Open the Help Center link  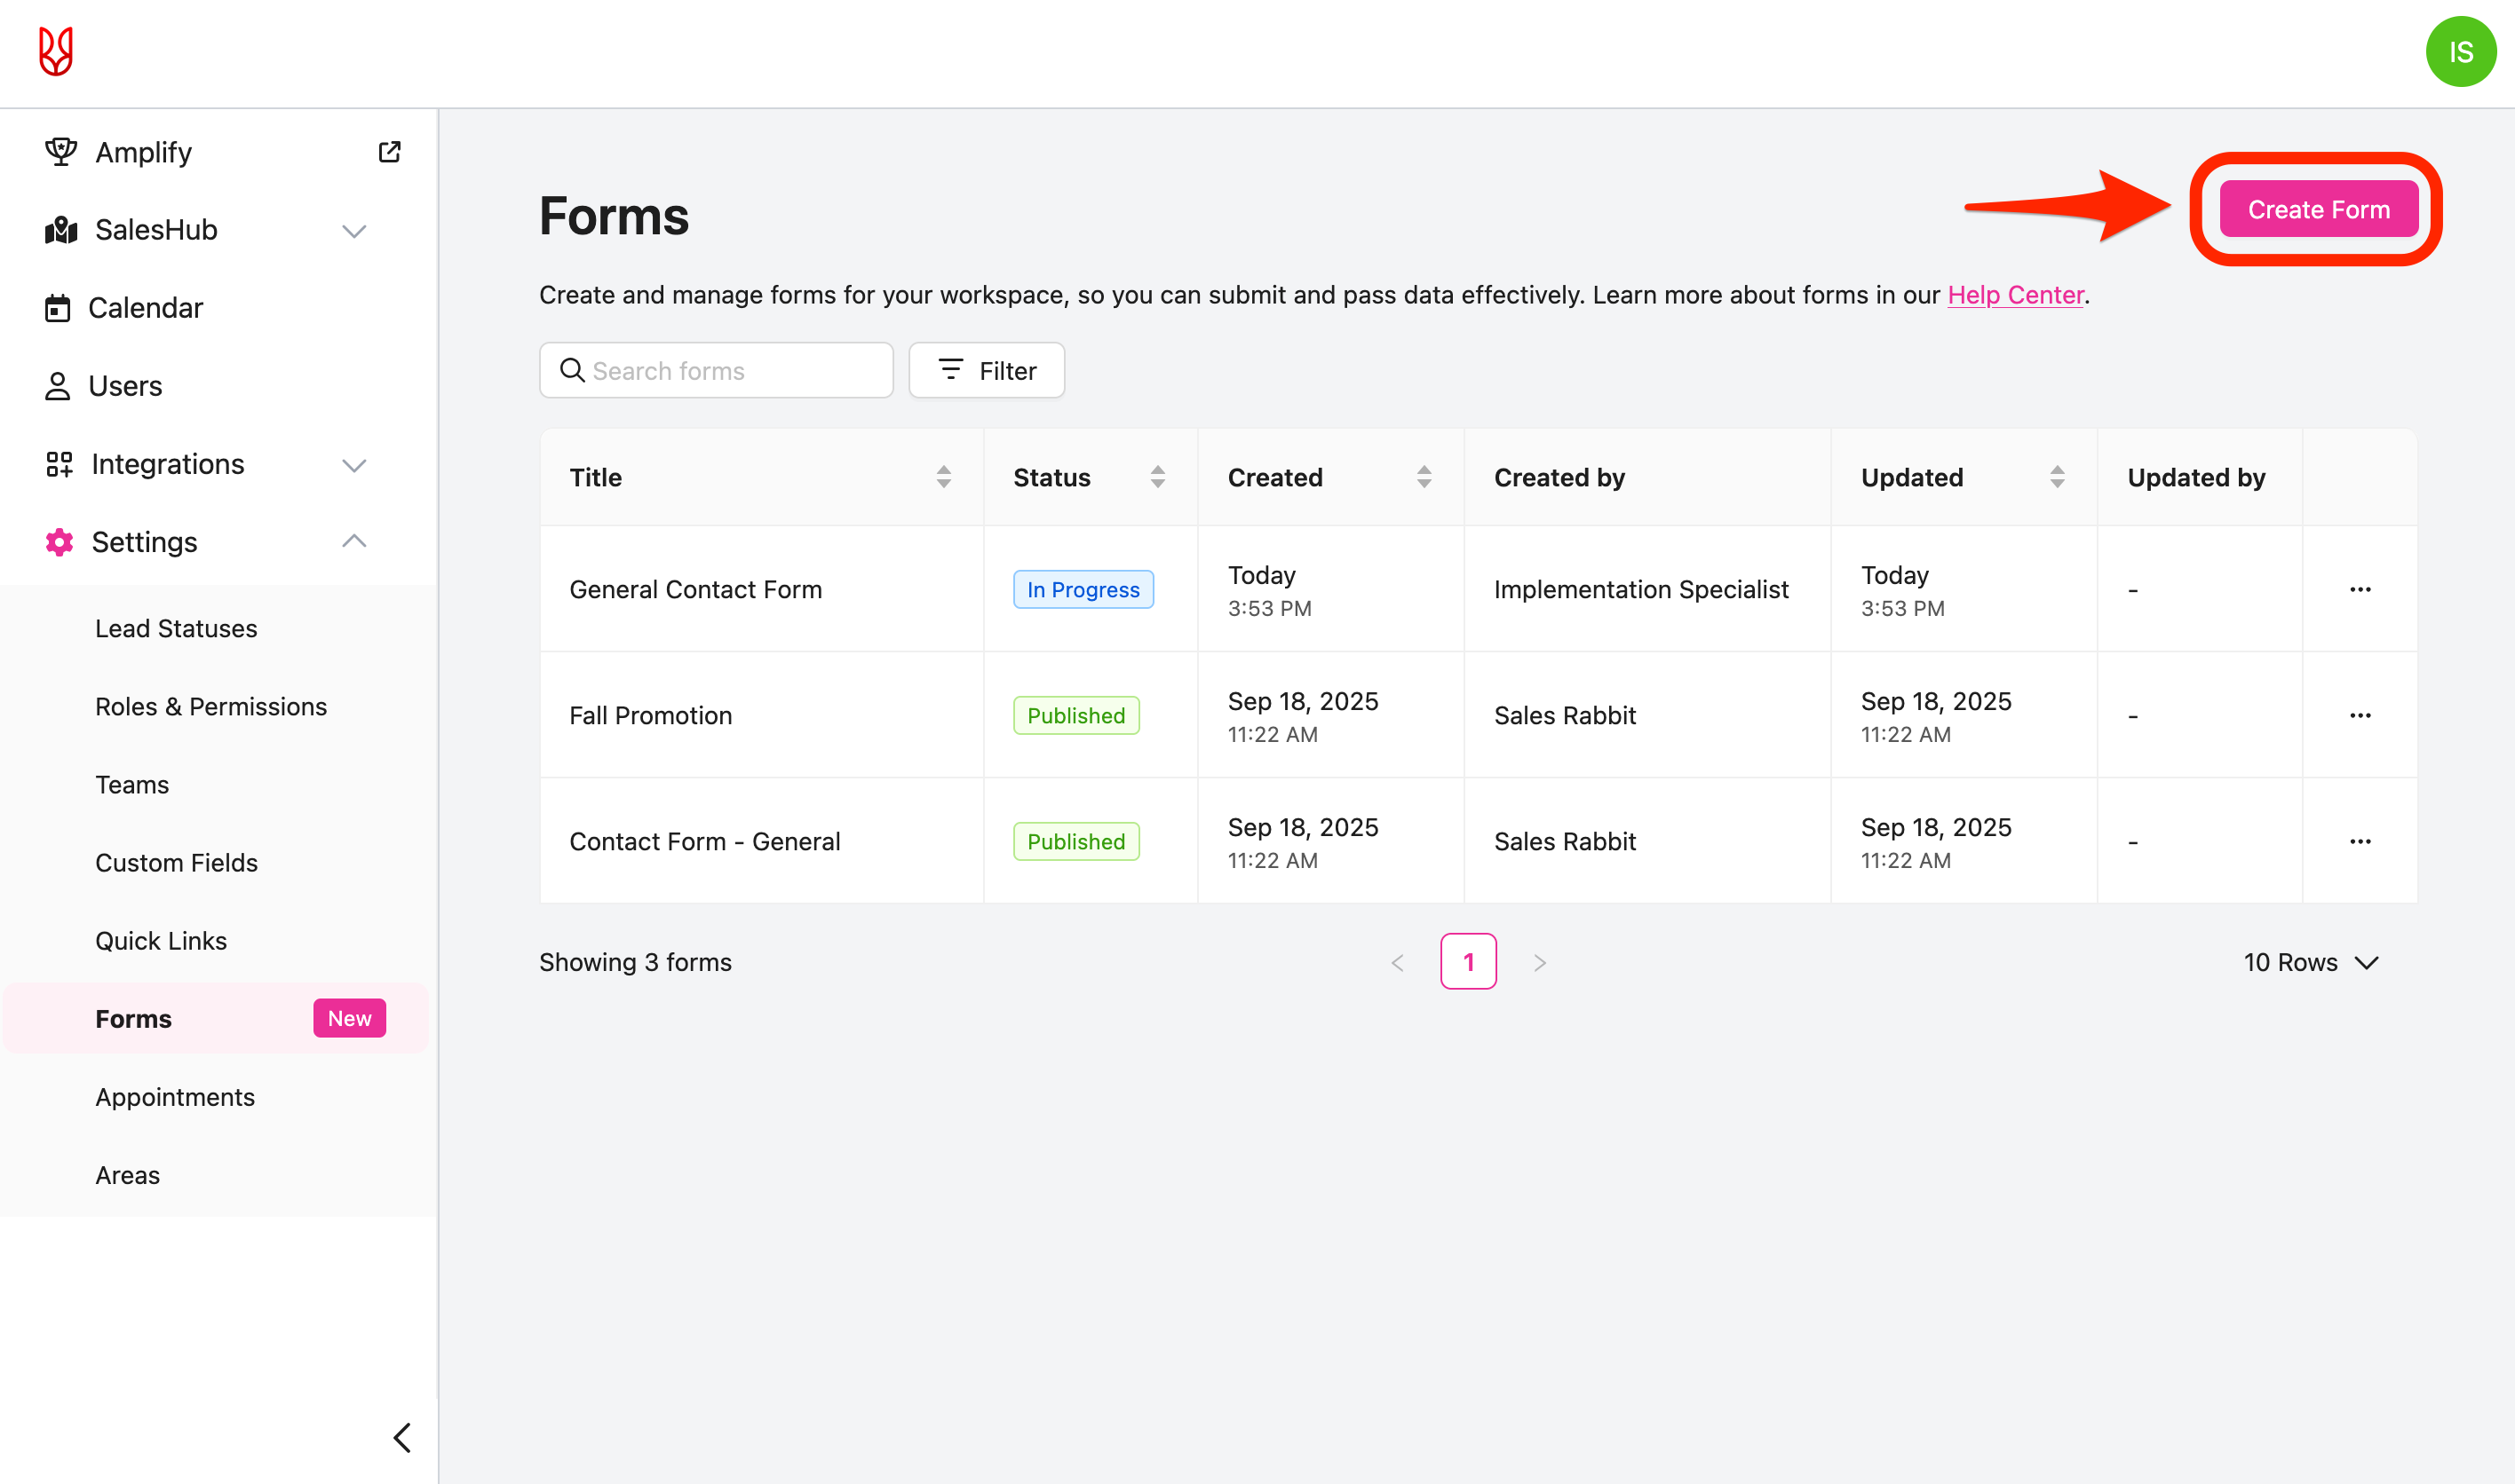(x=2015, y=295)
